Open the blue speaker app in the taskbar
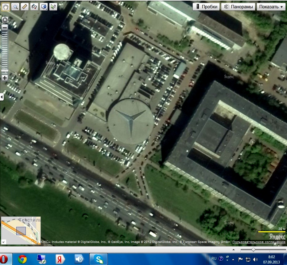 pyautogui.click(x=80, y=259)
